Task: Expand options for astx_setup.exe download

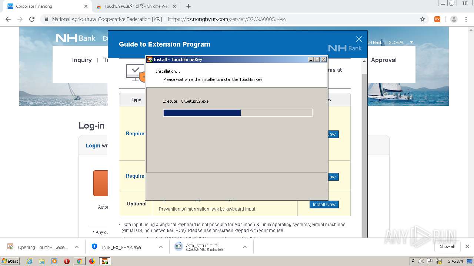Action: pos(245,247)
